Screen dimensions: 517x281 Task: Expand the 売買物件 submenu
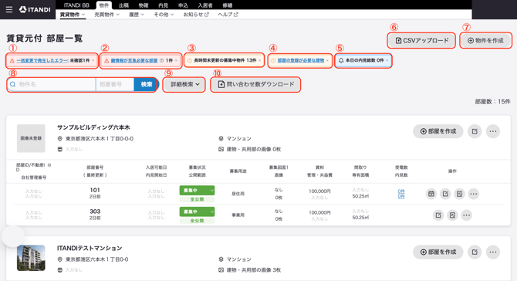[x=106, y=15]
